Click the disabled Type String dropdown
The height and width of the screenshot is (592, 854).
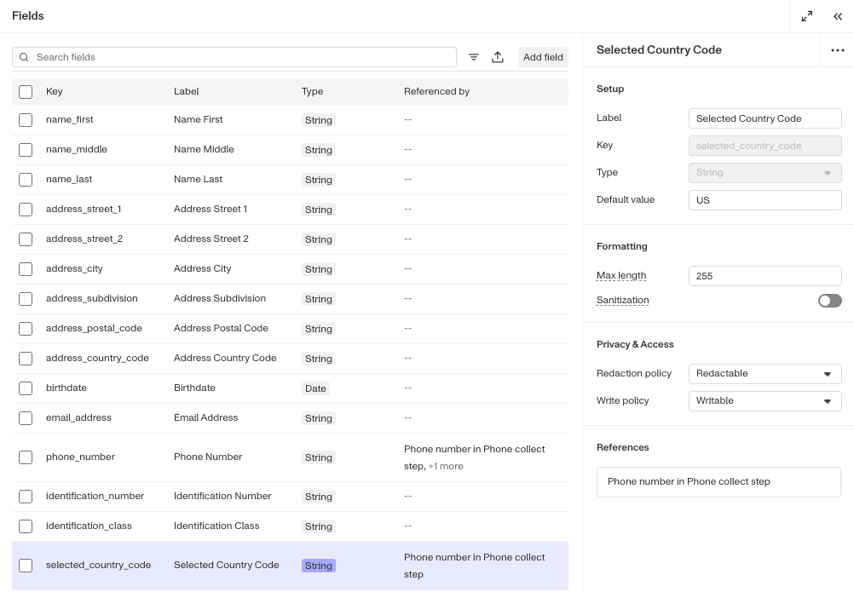click(765, 172)
